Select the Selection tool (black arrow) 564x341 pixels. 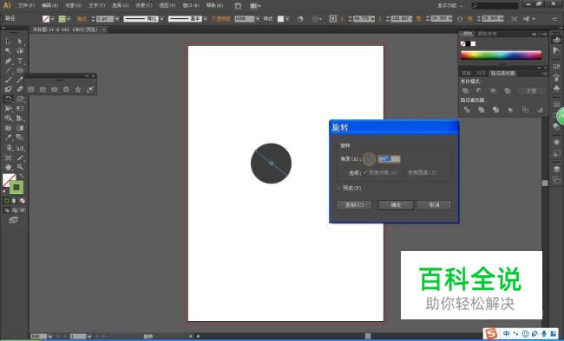tap(8, 42)
